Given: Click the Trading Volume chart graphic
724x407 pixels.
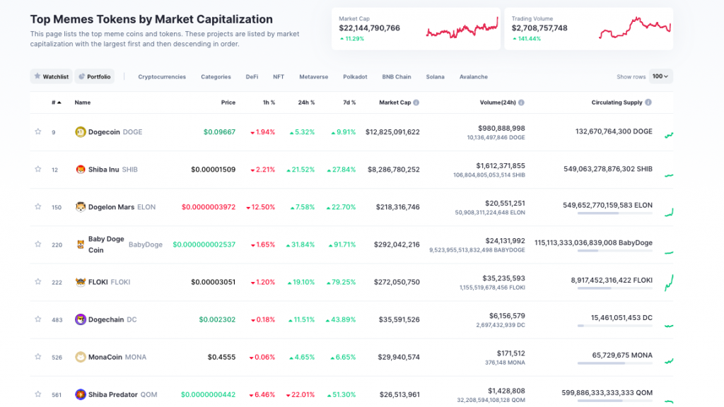Looking at the screenshot, I should click(x=635, y=28).
